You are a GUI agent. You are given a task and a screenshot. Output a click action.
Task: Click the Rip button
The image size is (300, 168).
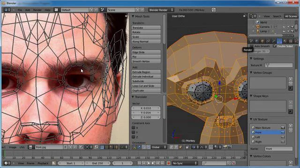pos(146,57)
